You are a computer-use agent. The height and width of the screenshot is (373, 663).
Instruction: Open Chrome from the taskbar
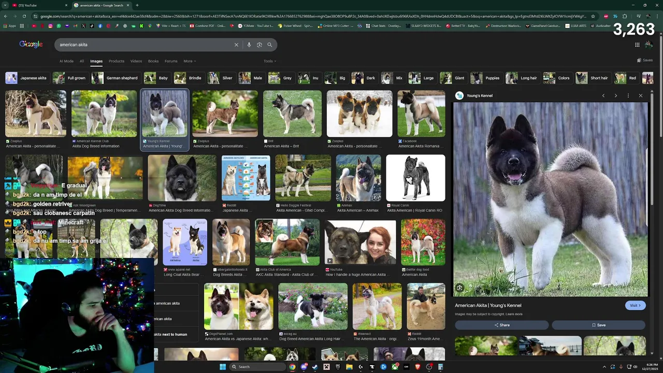pyautogui.click(x=292, y=367)
